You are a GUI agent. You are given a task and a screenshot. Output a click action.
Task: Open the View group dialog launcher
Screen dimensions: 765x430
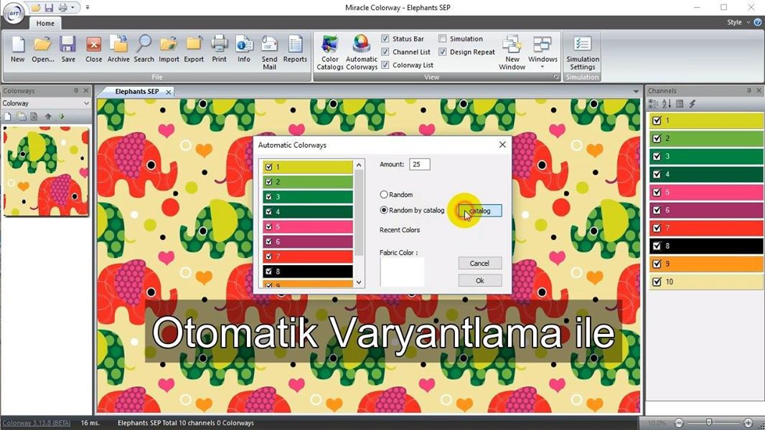coord(555,77)
